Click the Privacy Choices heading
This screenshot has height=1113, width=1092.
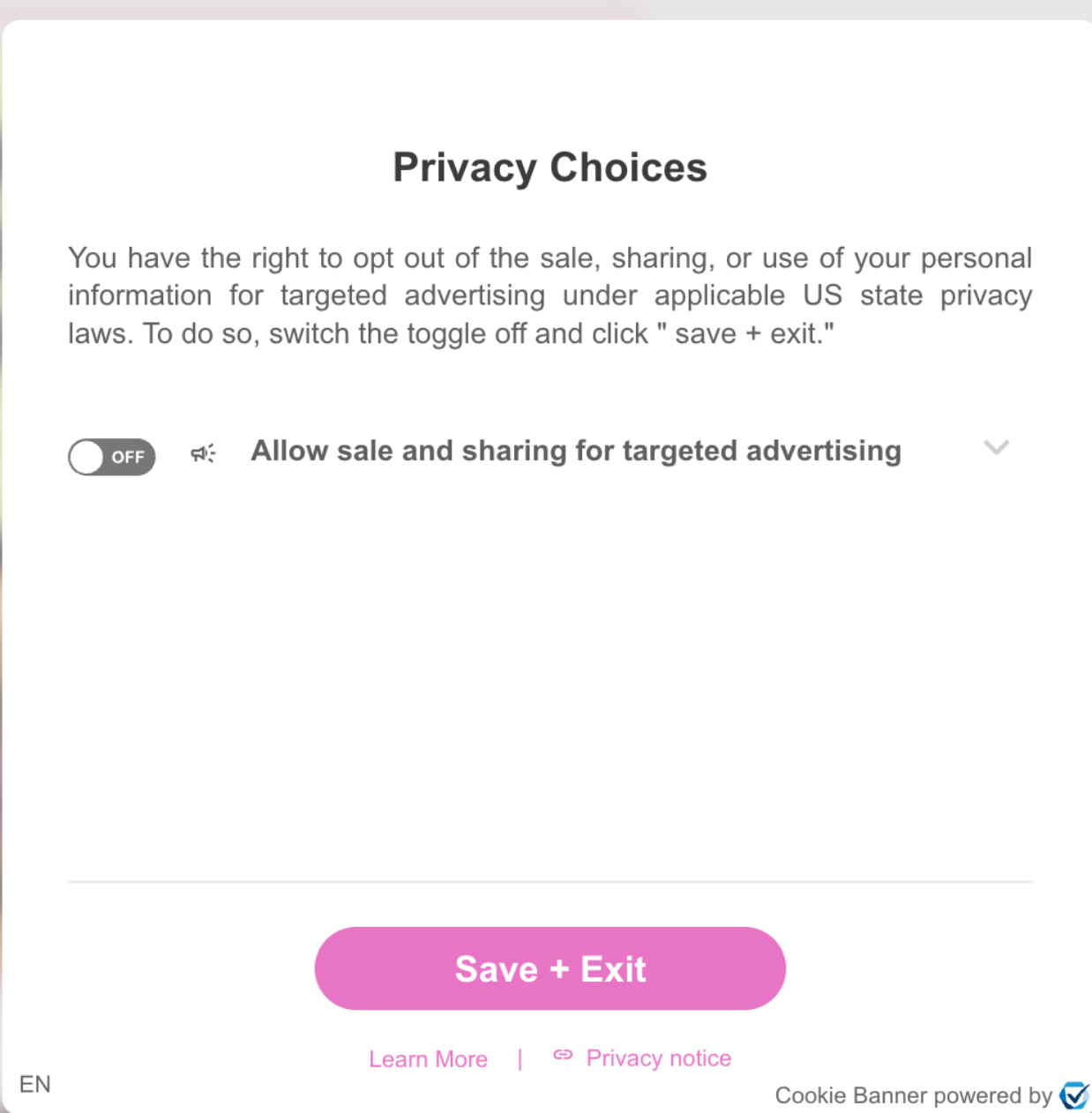point(550,168)
